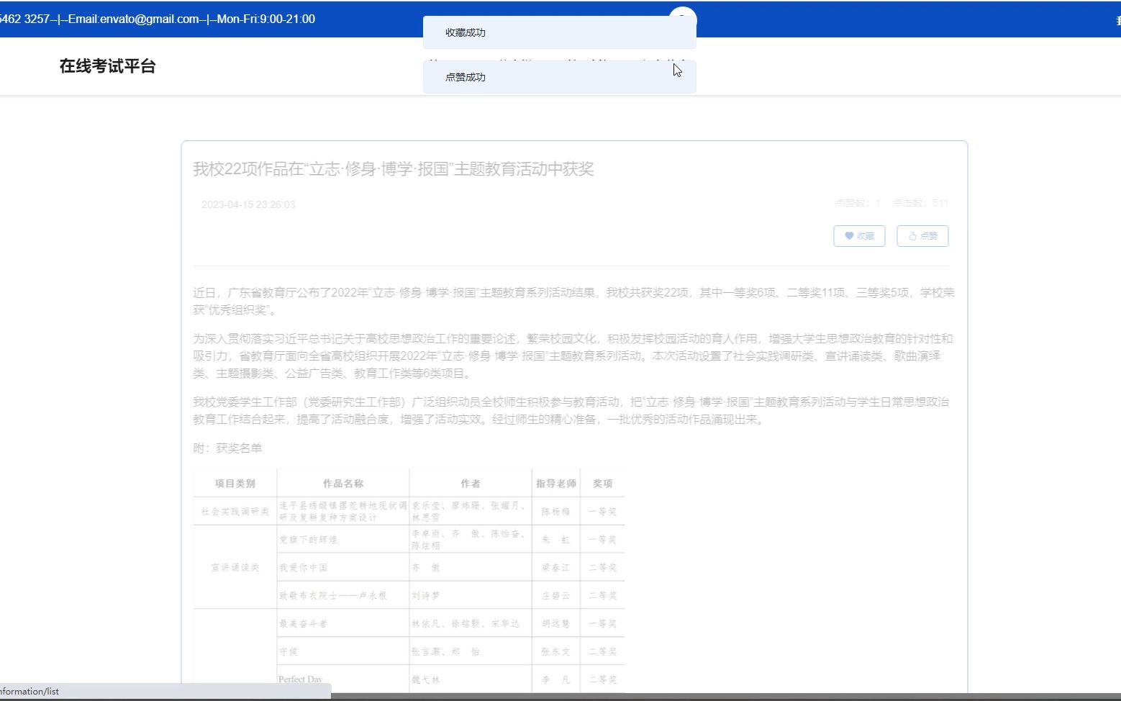
Task: Click the thumbs-up icon on the 点赞 button
Action: coord(914,235)
